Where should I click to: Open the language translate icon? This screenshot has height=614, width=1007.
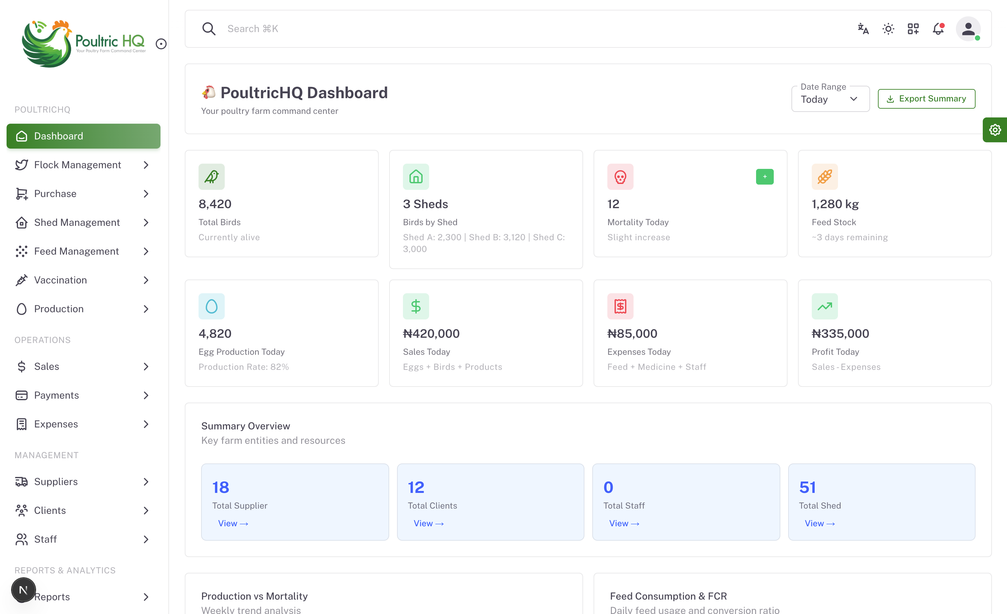click(863, 28)
